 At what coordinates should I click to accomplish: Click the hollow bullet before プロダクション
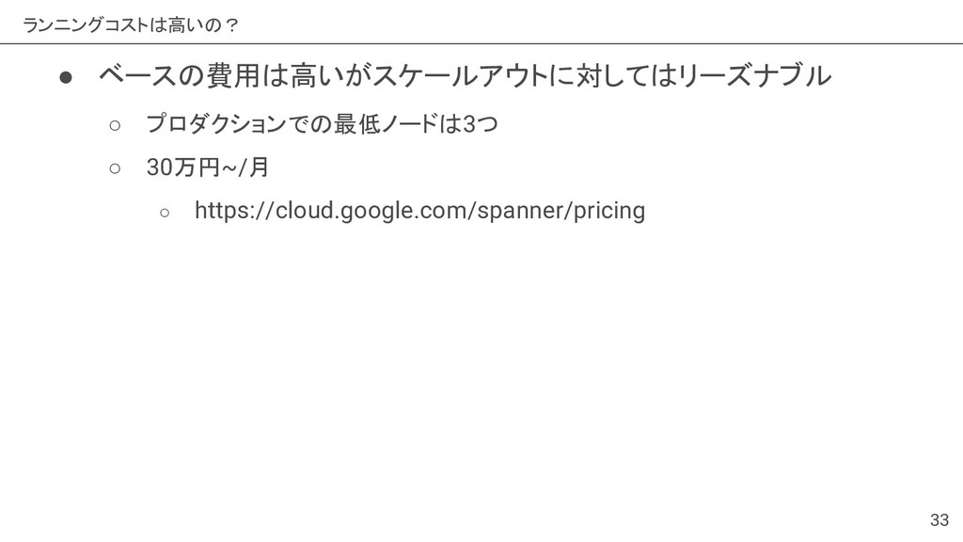point(115,125)
